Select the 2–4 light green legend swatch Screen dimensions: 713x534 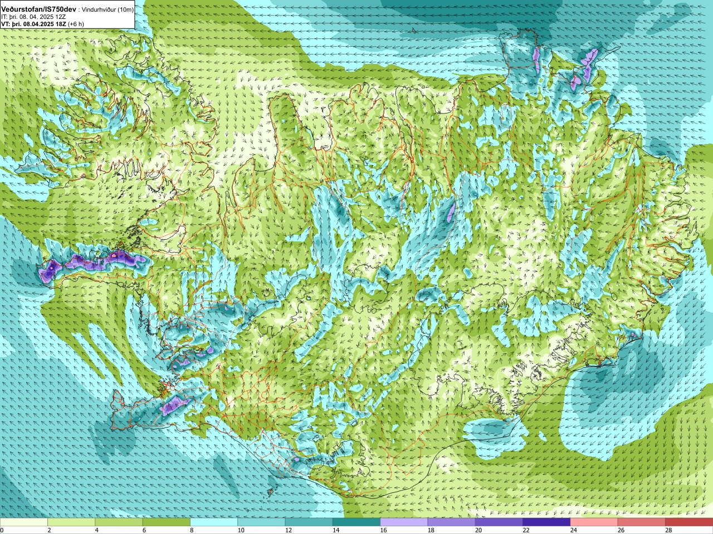point(71,522)
